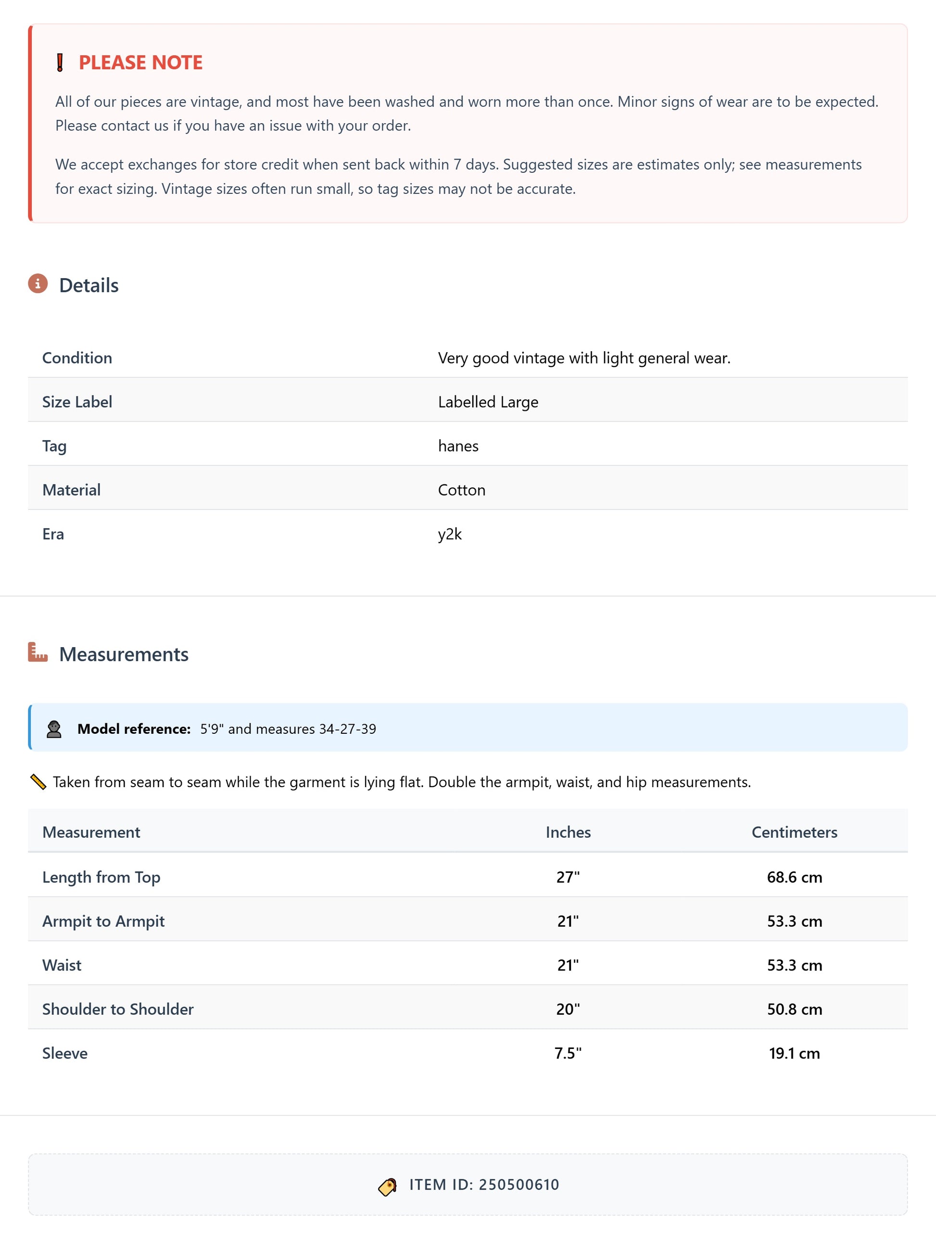The width and height of the screenshot is (936, 1239).
Task: Click the ITEM ID 250500610 text
Action: tap(484, 1185)
